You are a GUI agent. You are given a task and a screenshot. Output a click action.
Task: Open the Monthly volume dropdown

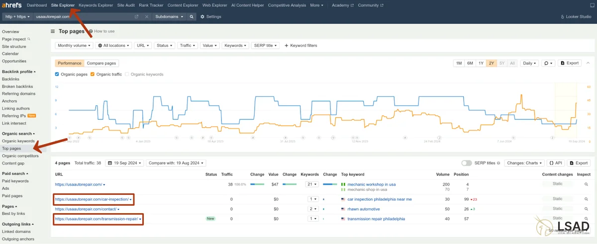74,45
